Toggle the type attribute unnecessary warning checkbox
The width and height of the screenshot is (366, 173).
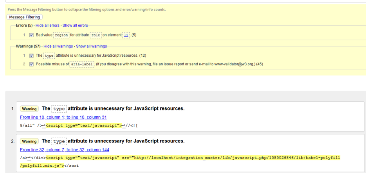coord(31,56)
